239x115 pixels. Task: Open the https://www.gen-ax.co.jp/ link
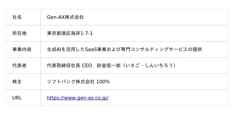[78, 98]
